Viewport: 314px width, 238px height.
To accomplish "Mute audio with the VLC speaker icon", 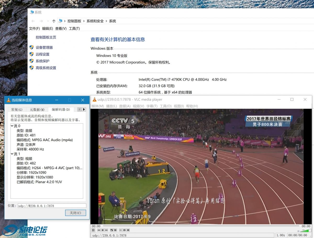I will coord(298,231).
